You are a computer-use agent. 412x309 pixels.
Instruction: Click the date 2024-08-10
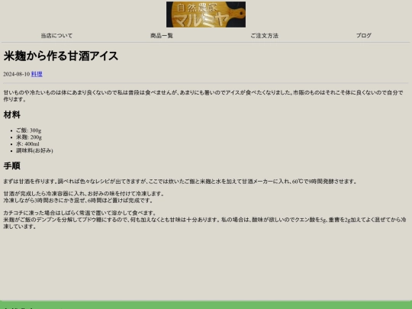point(17,74)
